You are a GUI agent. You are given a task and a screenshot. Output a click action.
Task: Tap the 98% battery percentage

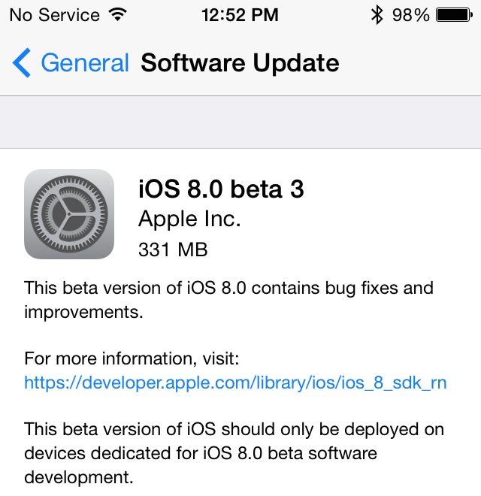click(410, 14)
